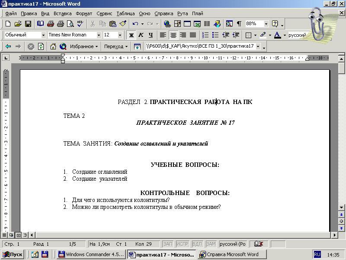Go to web Start Page house icon
Viewport: 346px width, 260px height.
click(x=53, y=46)
